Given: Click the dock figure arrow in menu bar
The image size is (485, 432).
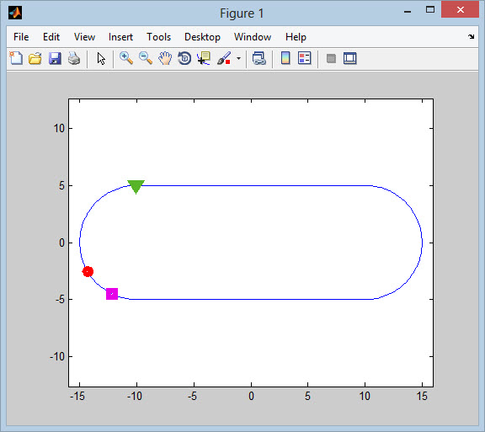Looking at the screenshot, I should tap(471, 36).
